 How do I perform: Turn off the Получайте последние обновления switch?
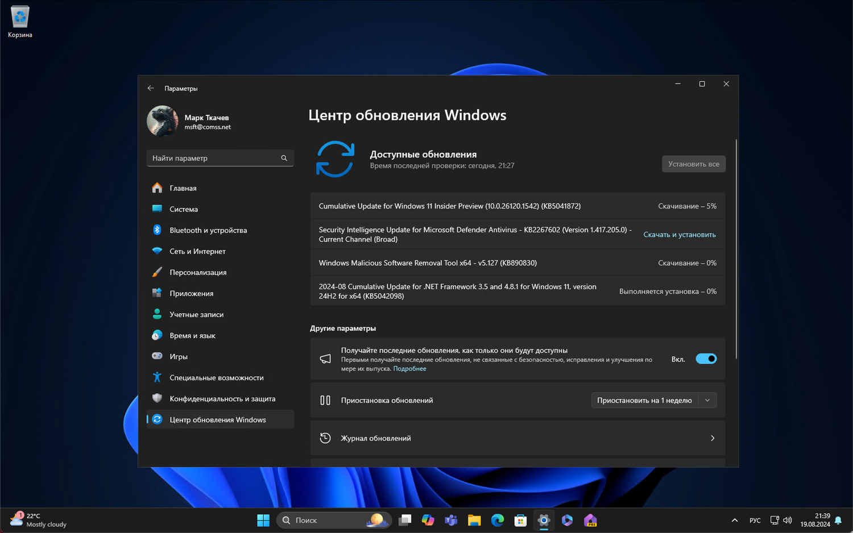(x=706, y=359)
